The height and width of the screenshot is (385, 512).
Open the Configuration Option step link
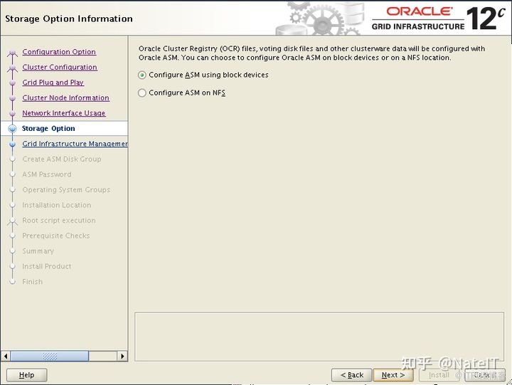[x=59, y=52]
